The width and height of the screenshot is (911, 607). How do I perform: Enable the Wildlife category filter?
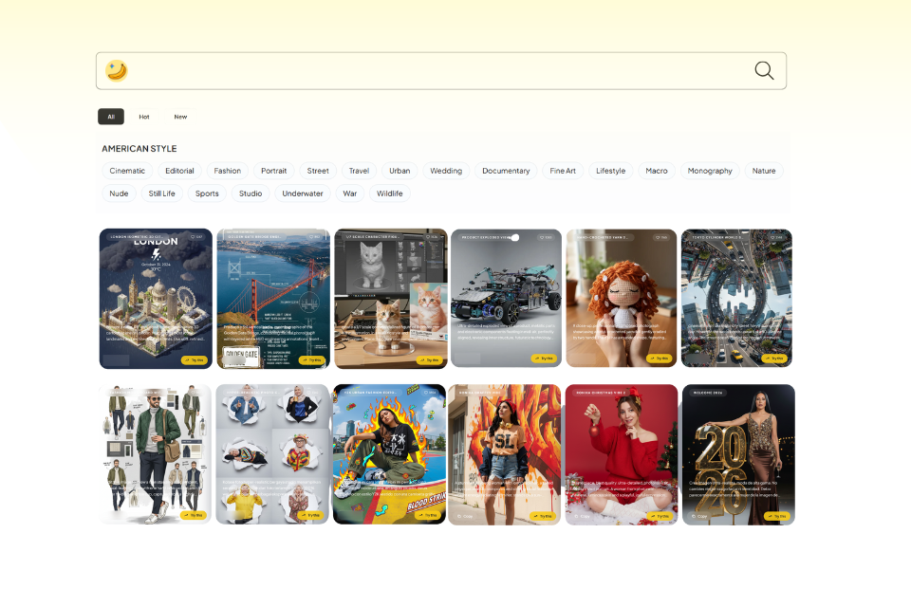click(389, 193)
